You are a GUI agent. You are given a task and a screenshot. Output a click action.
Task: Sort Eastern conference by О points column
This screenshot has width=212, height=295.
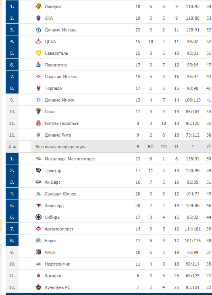208,147
